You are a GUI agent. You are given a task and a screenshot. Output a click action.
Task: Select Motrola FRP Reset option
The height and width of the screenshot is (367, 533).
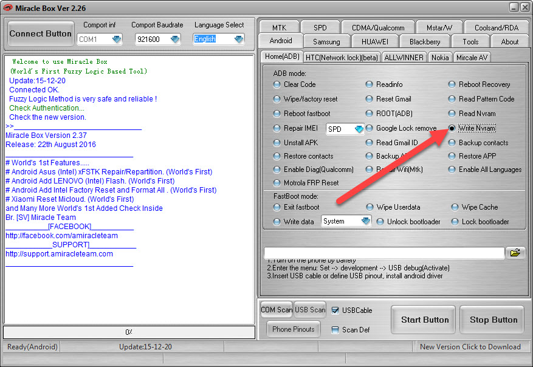[x=277, y=183]
